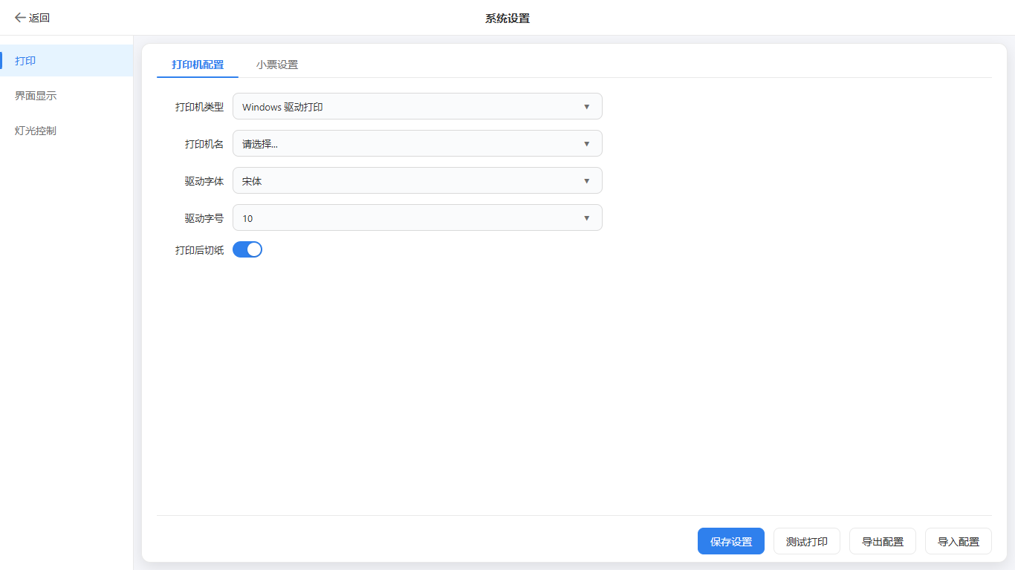Open the 打印机类型 dropdown
The height and width of the screenshot is (570, 1015).
click(418, 106)
